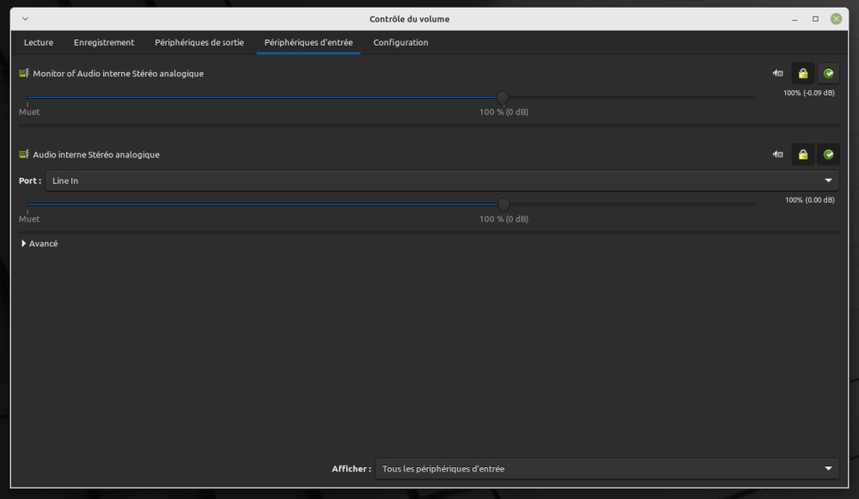Click the 100% (0.00 dB) volume readout
This screenshot has width=859, height=499.
pos(810,200)
